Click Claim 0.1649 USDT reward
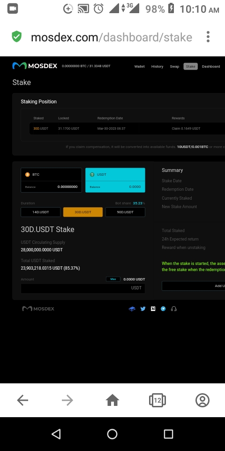 click(186, 129)
